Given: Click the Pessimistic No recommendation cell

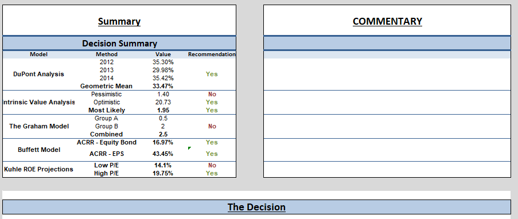Looking at the screenshot, I should [x=212, y=94].
